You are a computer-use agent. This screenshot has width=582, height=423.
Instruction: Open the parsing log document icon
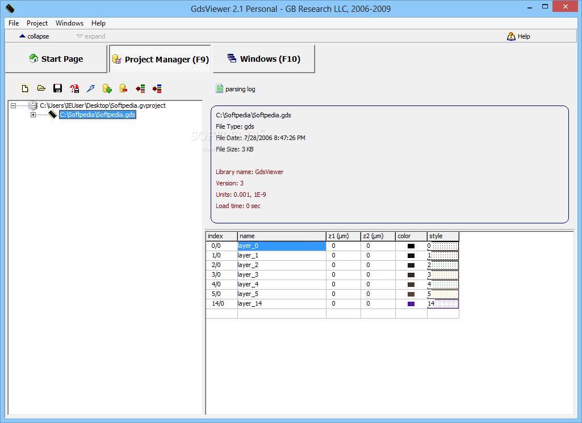tap(219, 88)
